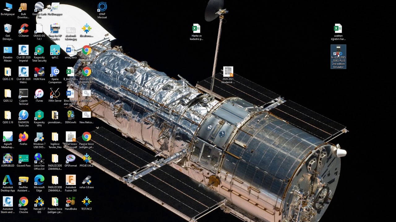Viewport: 396px width, 222px height.
Task: Select the amaç.docx Word file
Action: (x=71, y=52)
